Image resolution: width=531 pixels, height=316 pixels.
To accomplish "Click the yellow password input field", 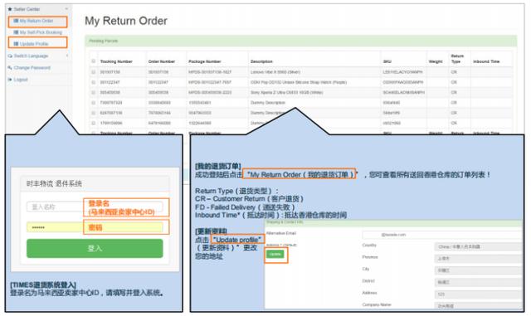I will coord(95,227).
